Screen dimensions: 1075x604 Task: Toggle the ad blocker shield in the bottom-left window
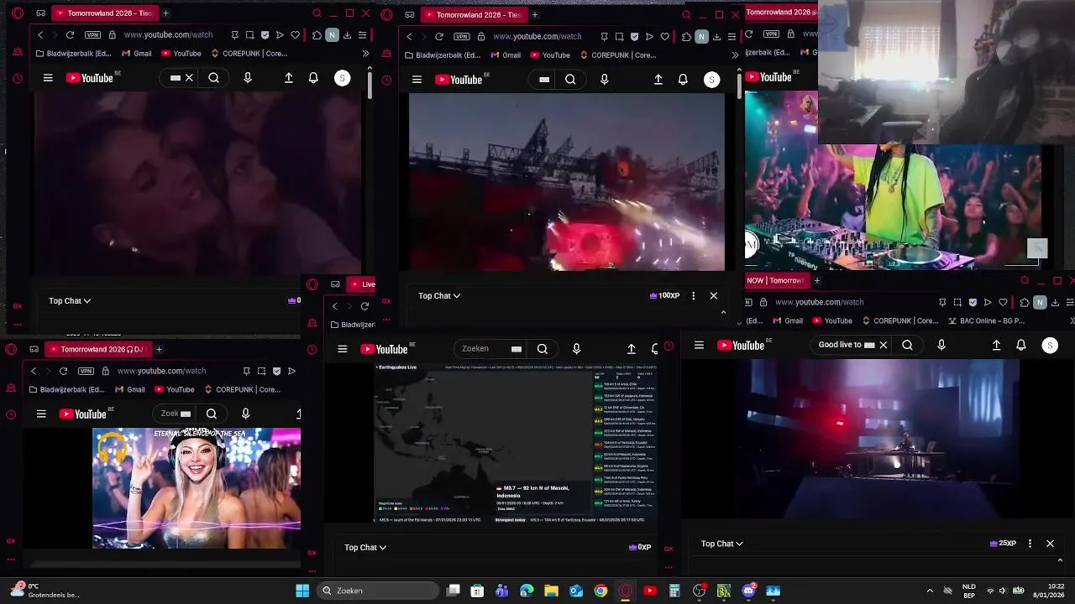276,371
